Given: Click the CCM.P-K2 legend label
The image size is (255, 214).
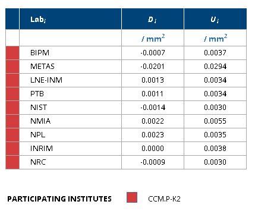Looking at the screenshot, I should [164, 199].
